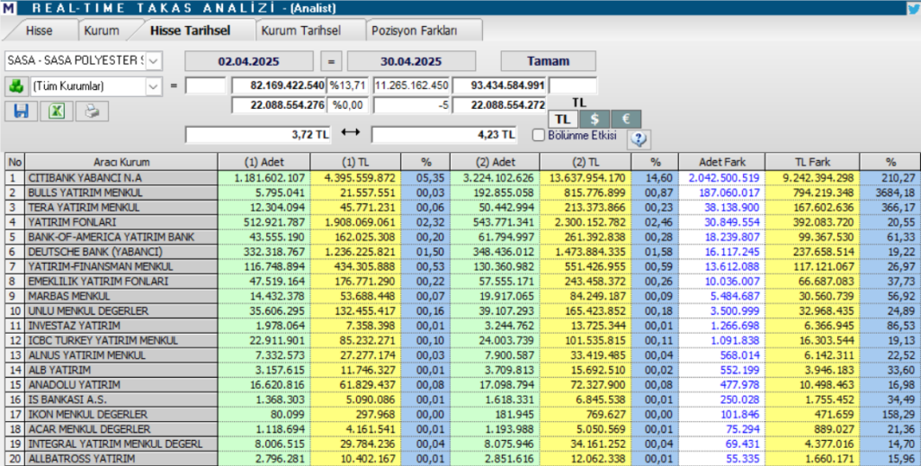The height and width of the screenshot is (466, 921).
Task: Click the 22.088.554.276 field left of %0,00
Action: click(x=279, y=106)
